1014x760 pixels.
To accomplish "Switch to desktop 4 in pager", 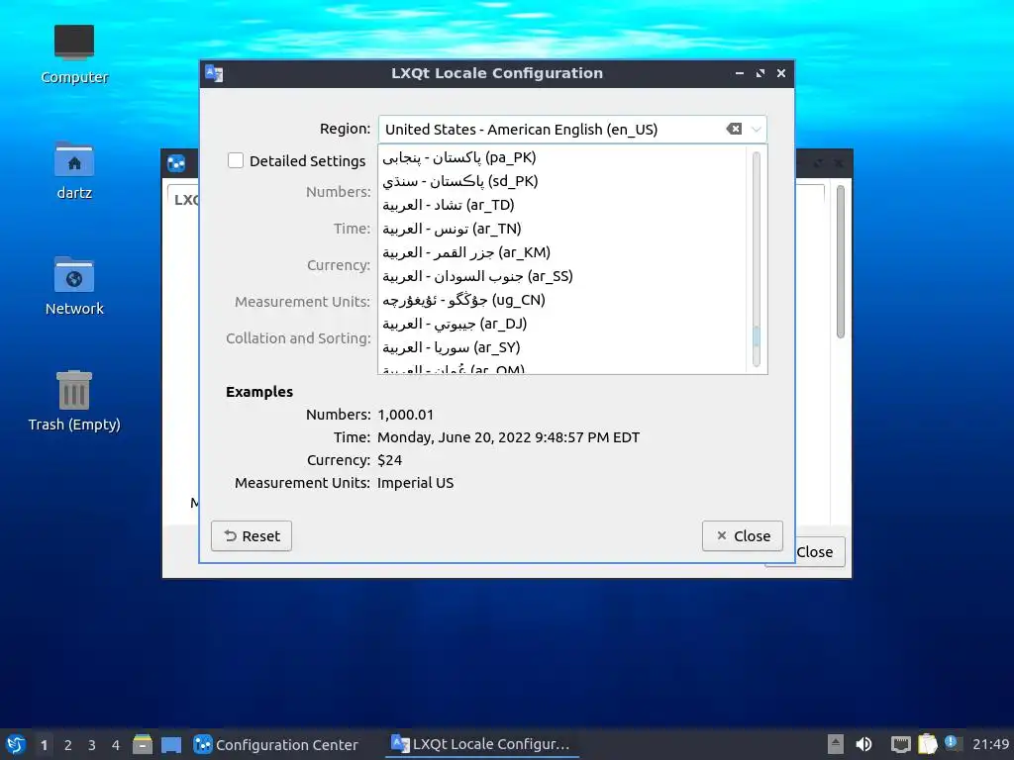I will pos(116,745).
